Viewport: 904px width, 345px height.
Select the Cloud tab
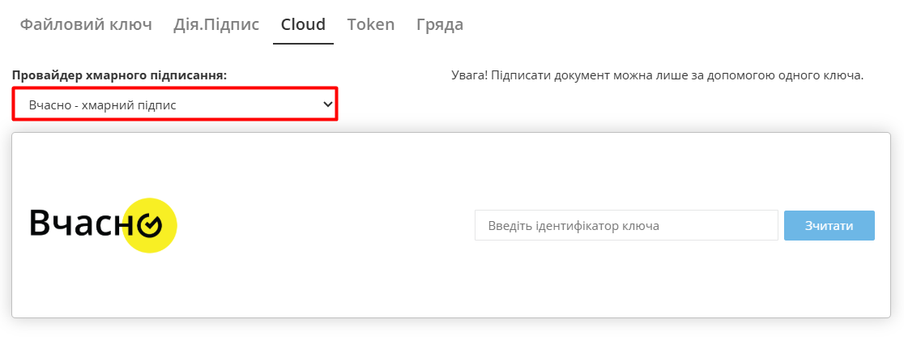[303, 24]
